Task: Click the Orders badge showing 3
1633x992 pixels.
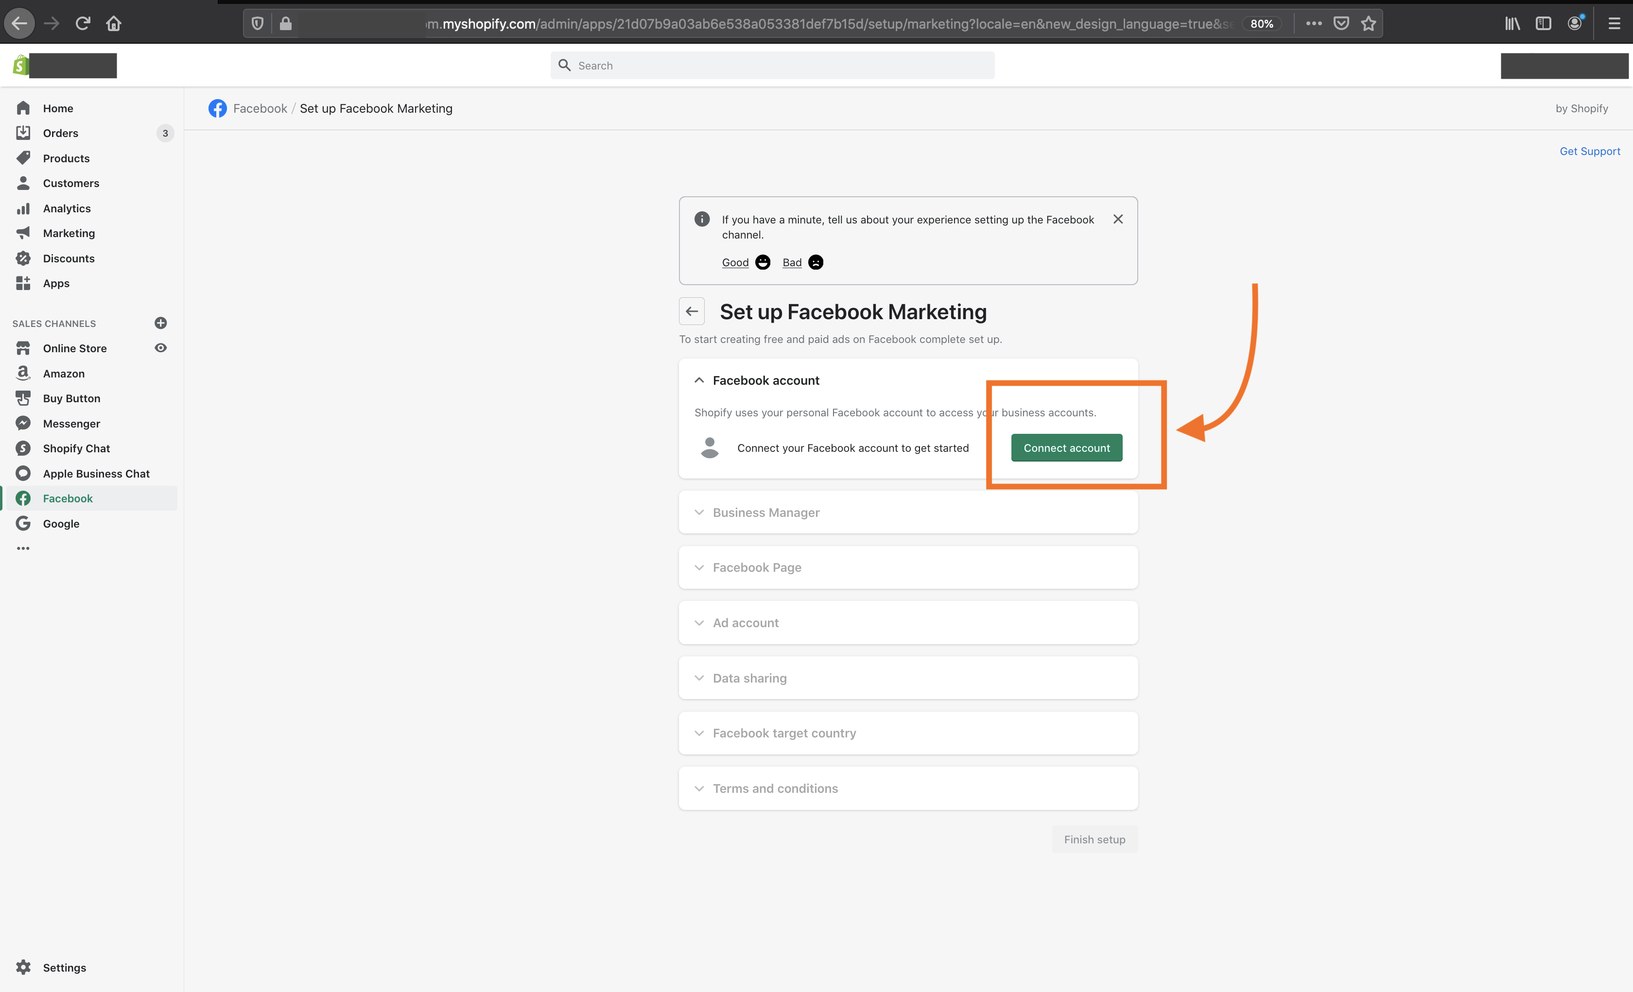Action: (165, 133)
